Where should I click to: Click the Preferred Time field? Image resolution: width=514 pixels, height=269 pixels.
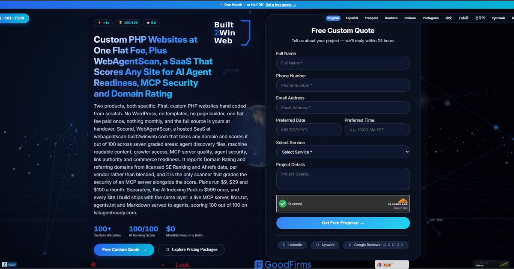pos(377,130)
